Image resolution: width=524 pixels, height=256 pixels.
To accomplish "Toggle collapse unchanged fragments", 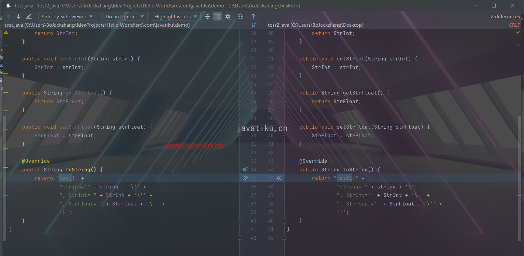I will tap(207, 17).
